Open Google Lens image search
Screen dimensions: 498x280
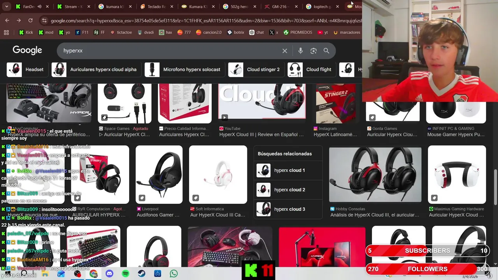point(314,51)
